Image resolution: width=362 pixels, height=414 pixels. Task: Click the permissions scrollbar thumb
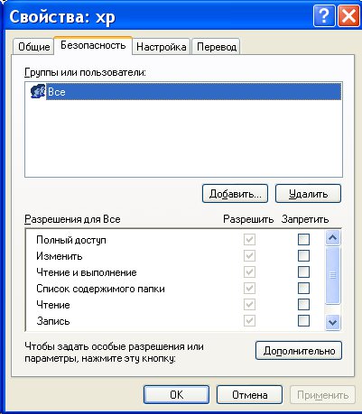point(332,275)
